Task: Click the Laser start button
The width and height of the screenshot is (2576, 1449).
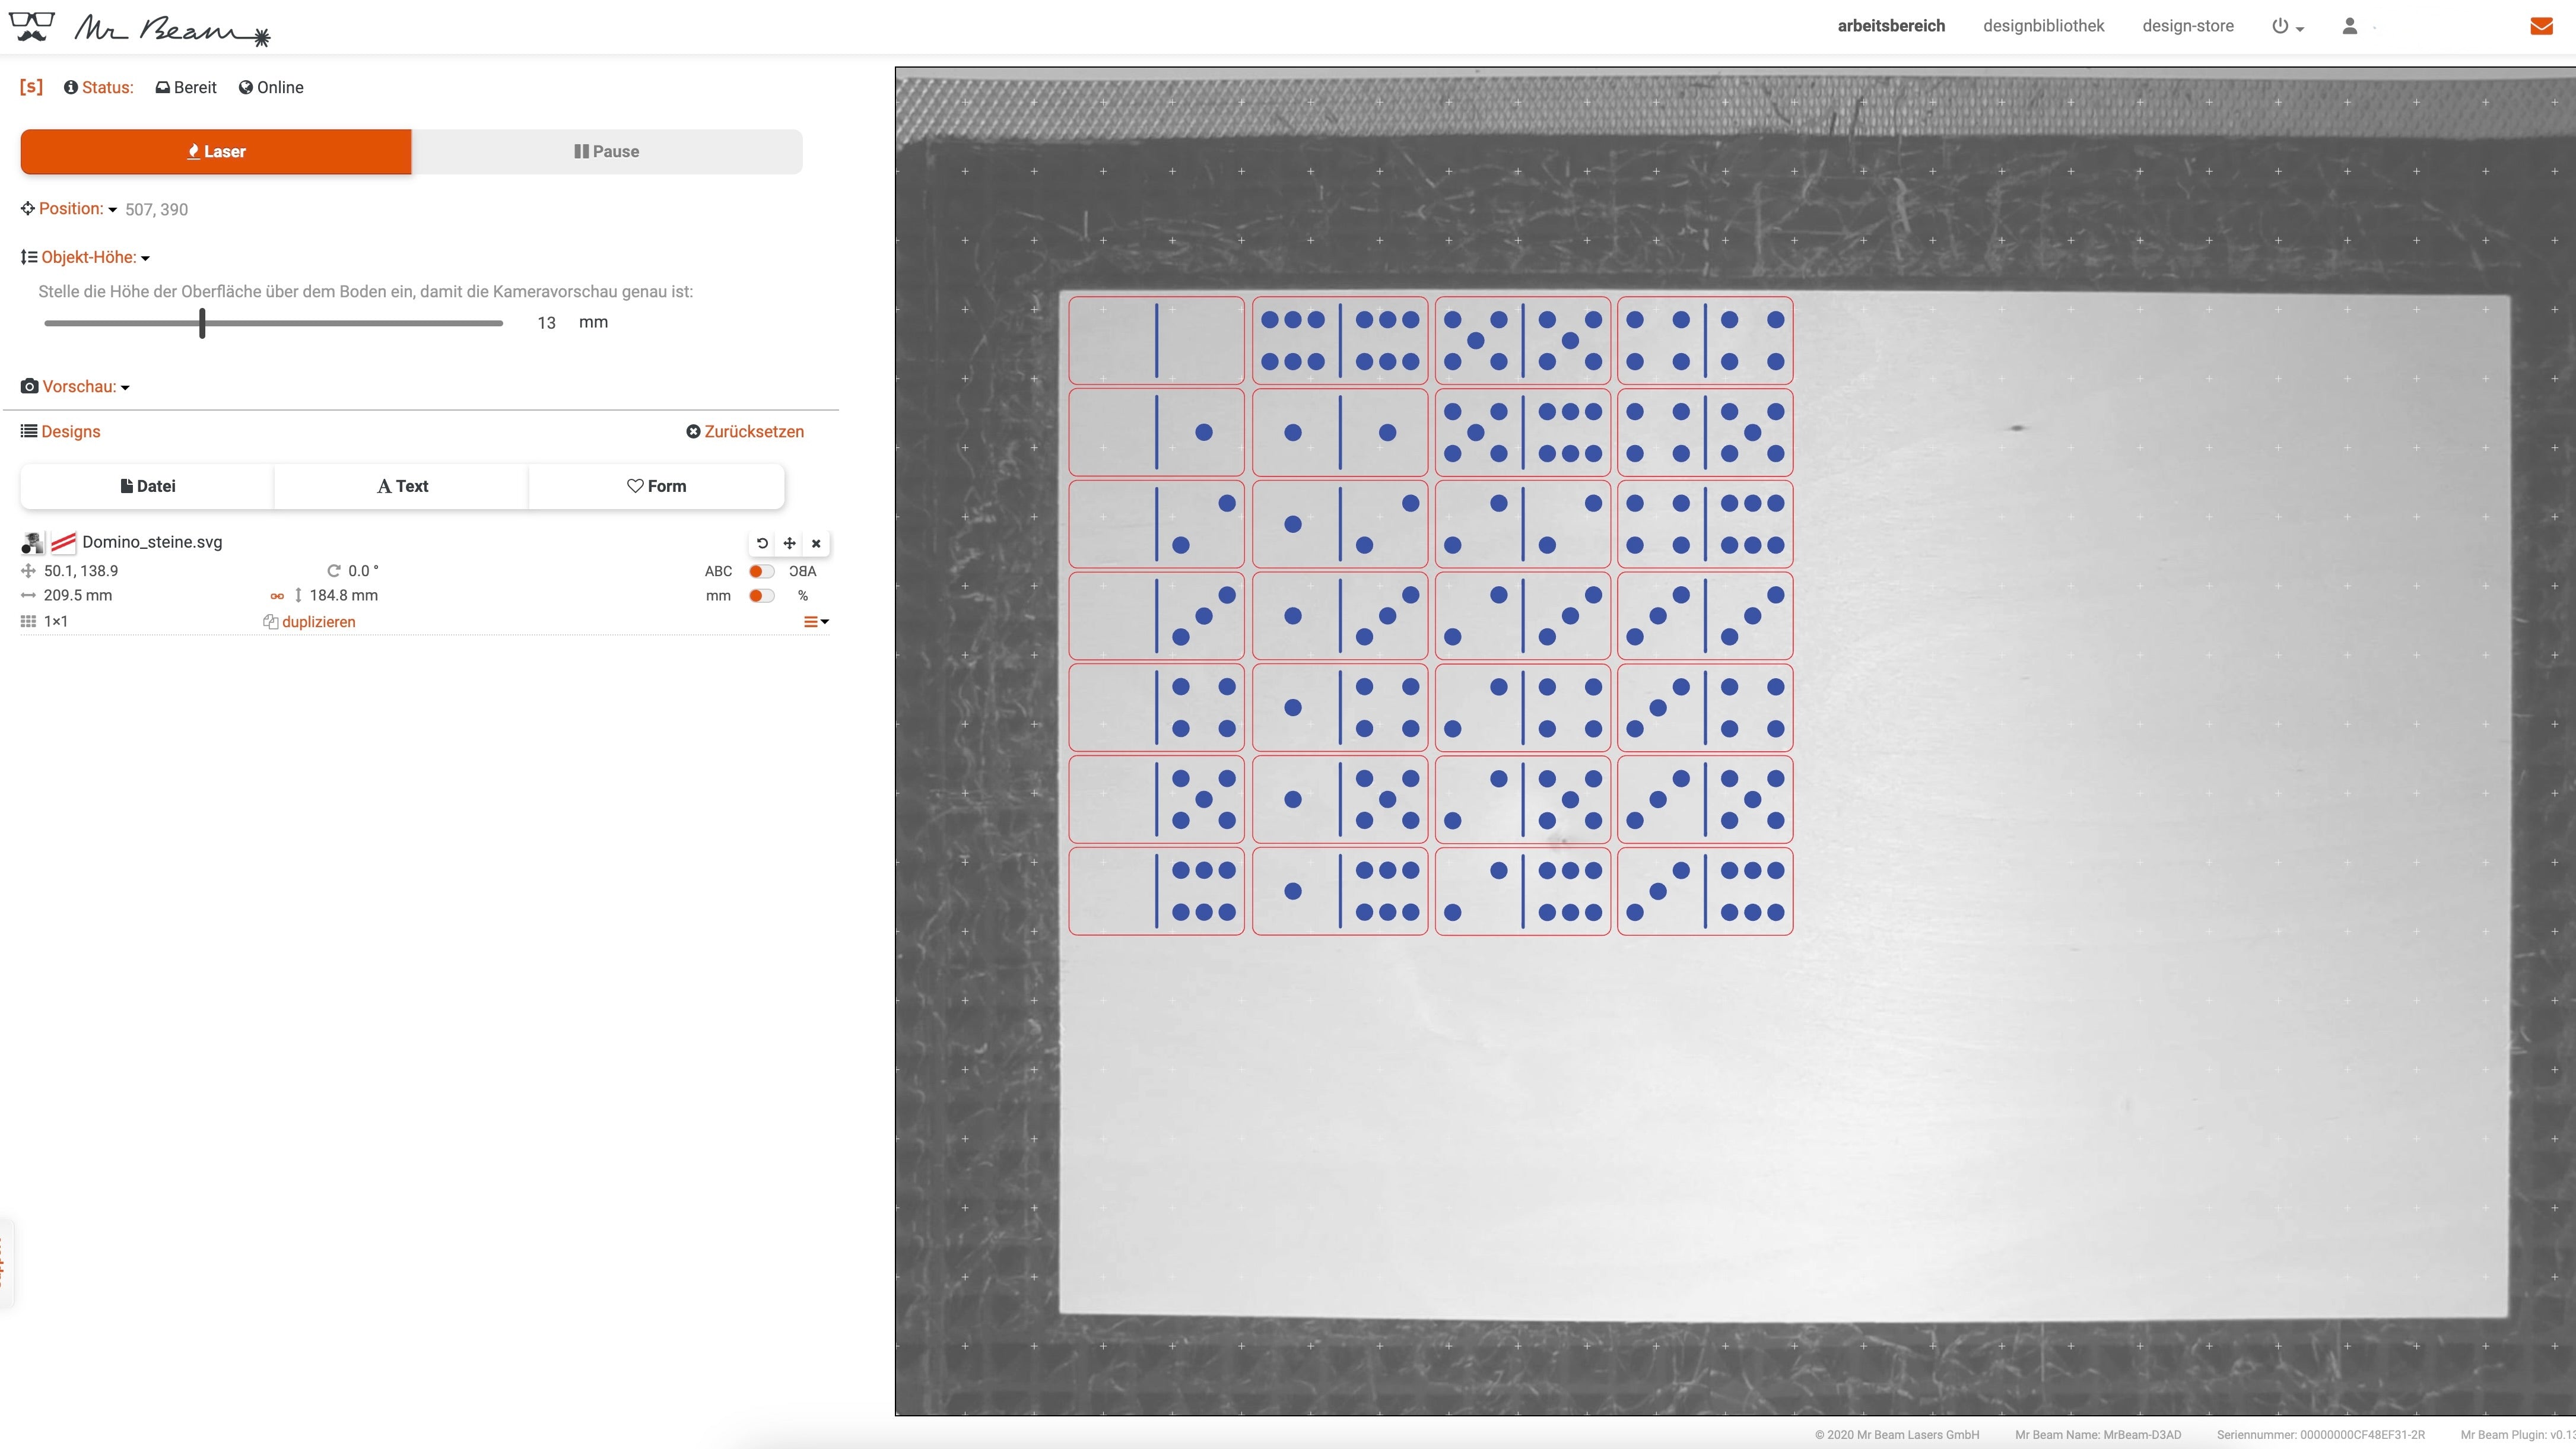Action: coord(216,150)
